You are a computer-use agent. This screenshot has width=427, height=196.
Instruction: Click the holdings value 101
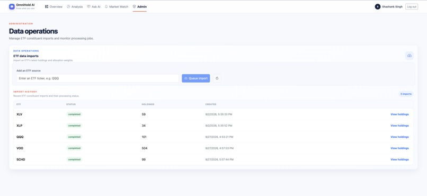[144, 137]
